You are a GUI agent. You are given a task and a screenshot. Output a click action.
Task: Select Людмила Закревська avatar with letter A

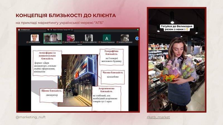[107, 38]
